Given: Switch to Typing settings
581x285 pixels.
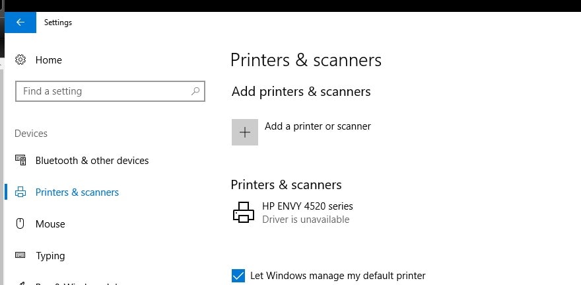Looking at the screenshot, I should 50,256.
